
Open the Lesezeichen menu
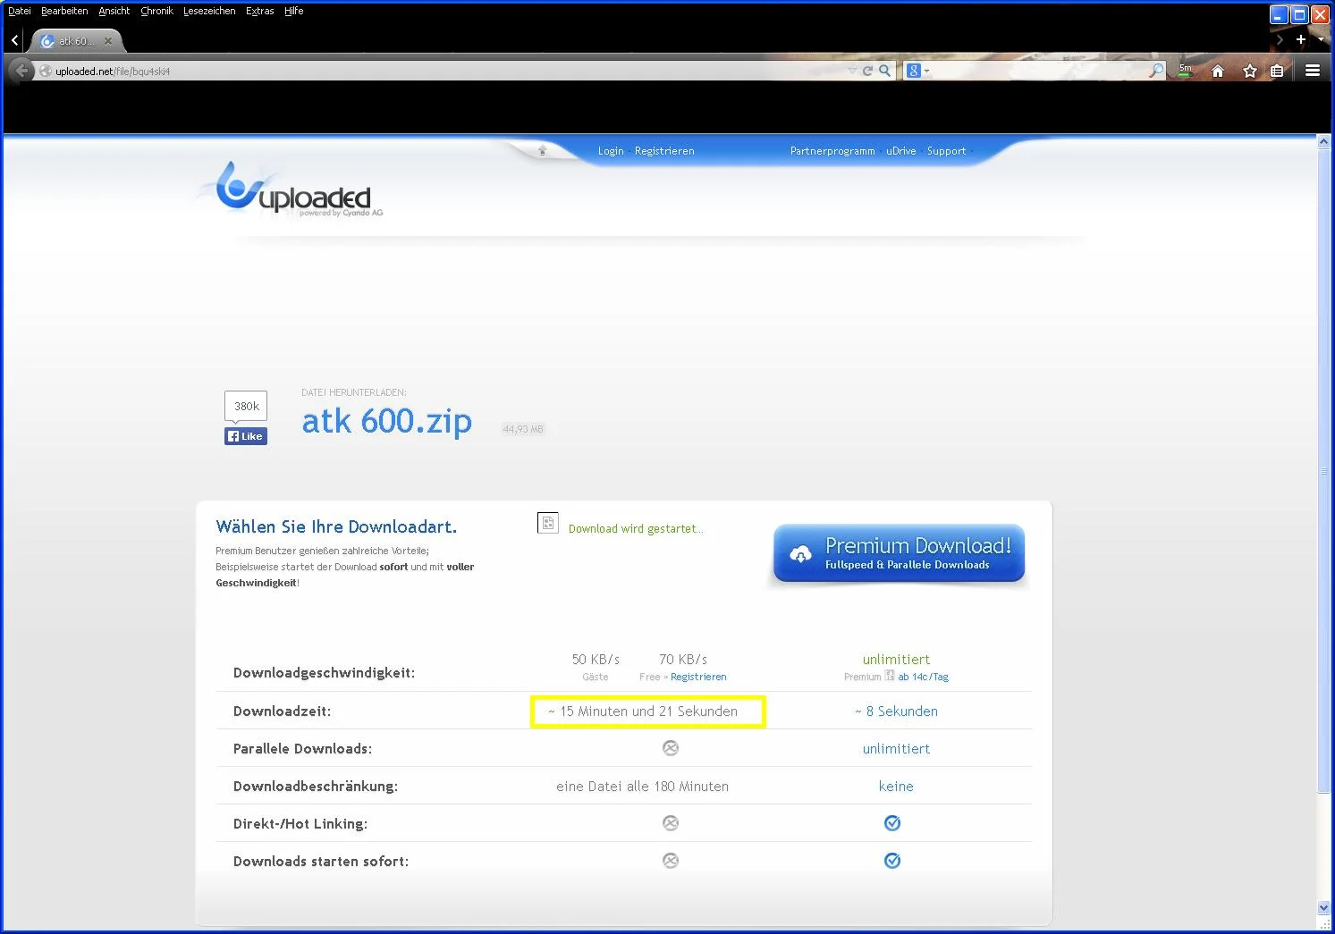point(208,11)
